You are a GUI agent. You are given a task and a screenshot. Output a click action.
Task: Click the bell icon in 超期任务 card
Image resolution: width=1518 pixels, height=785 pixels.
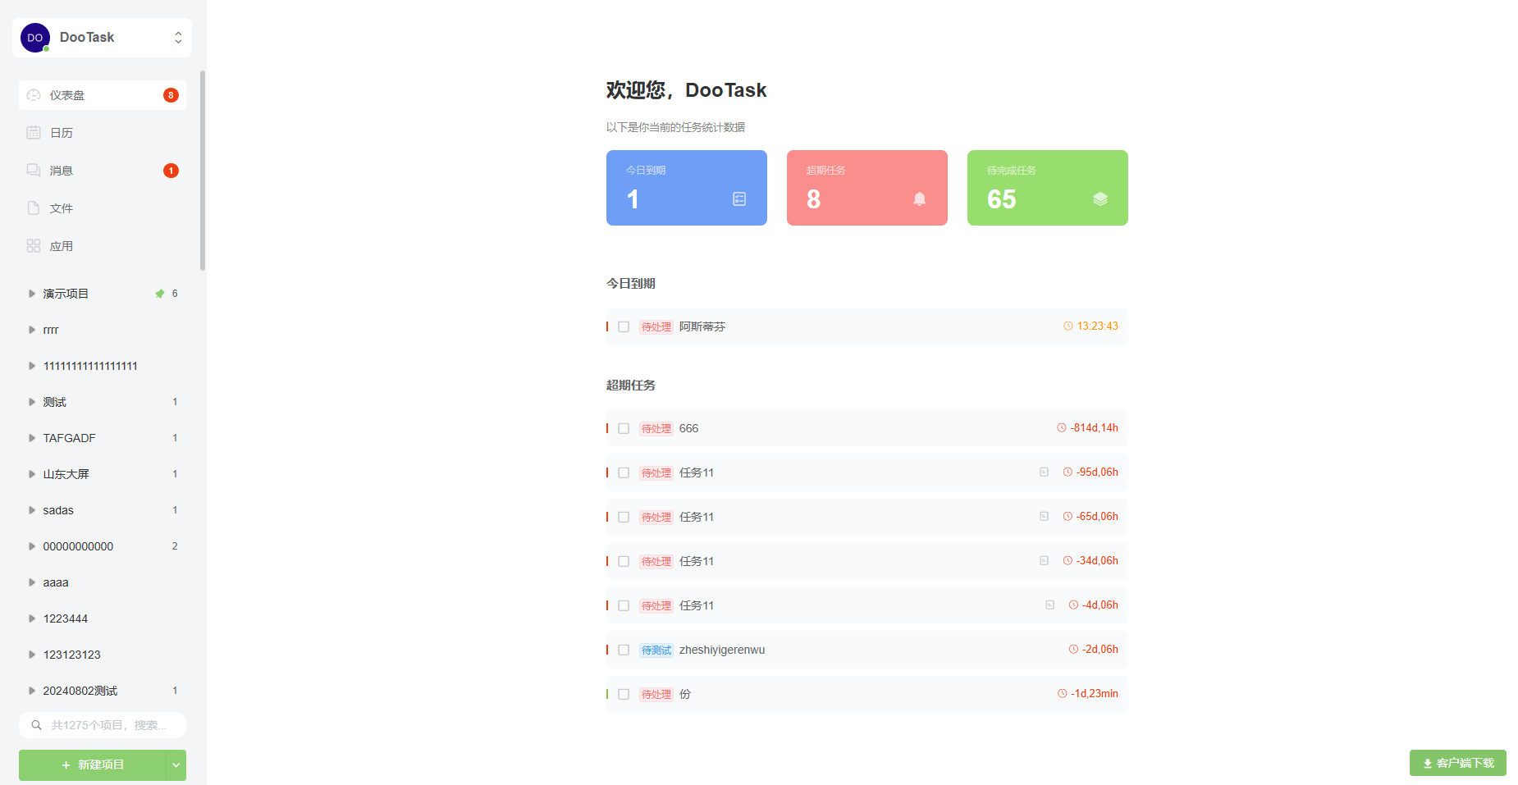coord(920,199)
